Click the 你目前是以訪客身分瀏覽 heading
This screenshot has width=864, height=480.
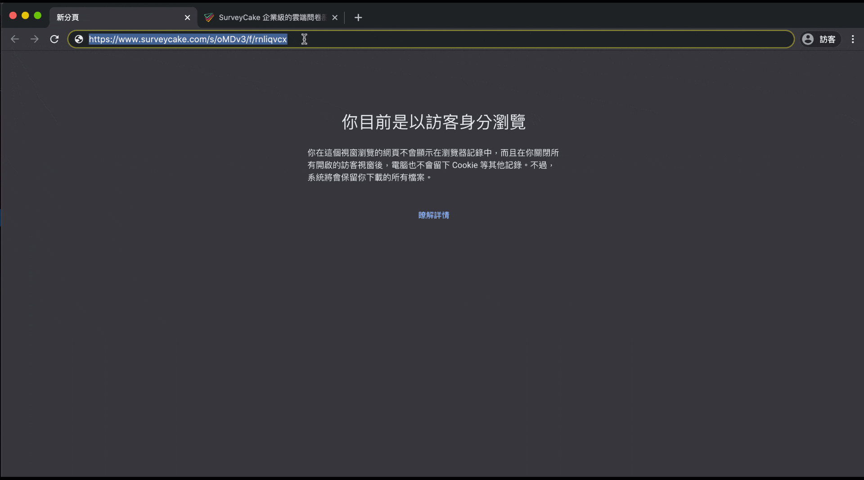[433, 122]
